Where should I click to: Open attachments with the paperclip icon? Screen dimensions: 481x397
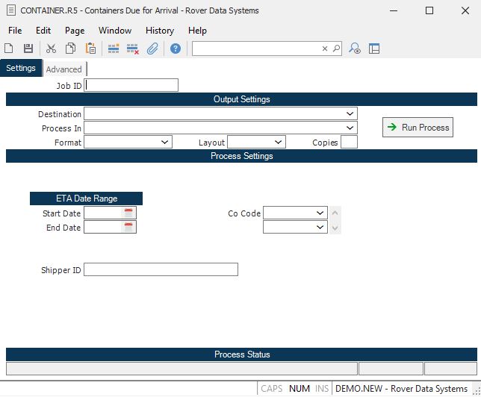click(152, 49)
